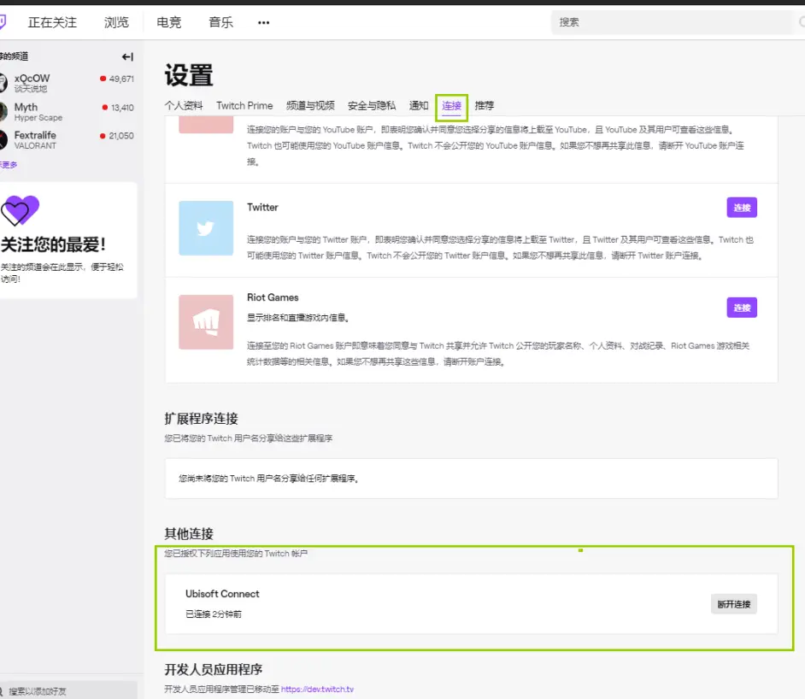Click Myth avatar thumbnail
805x699 pixels.
coord(3,111)
